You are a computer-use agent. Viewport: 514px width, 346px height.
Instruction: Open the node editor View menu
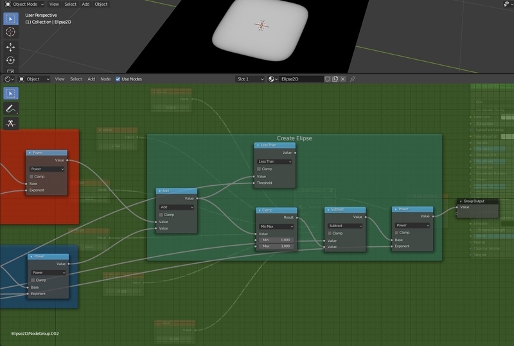pyautogui.click(x=60, y=79)
